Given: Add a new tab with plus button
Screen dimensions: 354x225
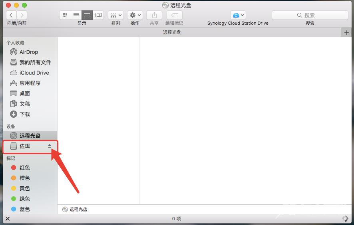Looking at the screenshot, I should click(x=346, y=32).
